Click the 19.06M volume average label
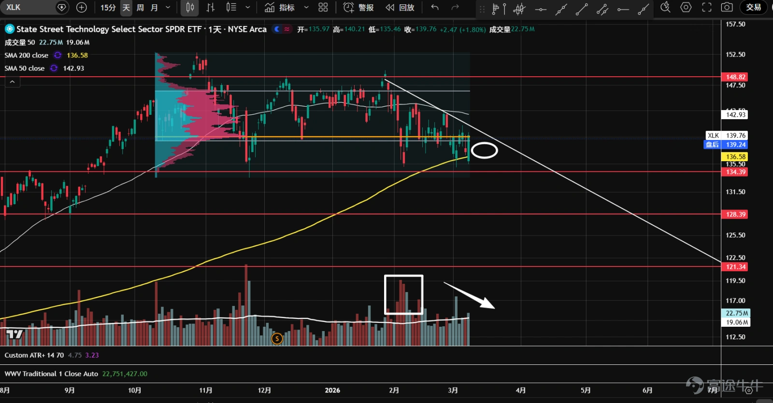The height and width of the screenshot is (403, 773). 735,322
